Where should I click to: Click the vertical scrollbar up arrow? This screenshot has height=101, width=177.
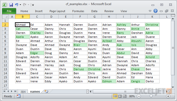tap(173, 19)
